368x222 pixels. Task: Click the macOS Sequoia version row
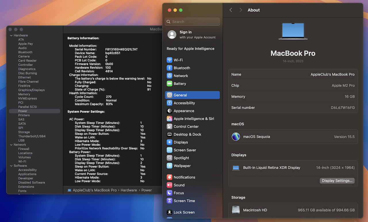(x=293, y=137)
